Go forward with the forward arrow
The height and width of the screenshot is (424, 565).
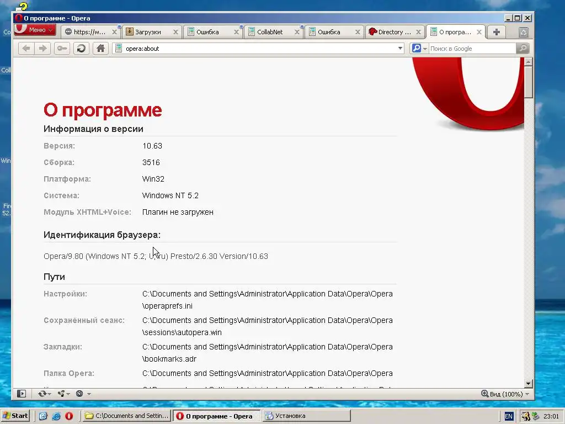click(43, 49)
